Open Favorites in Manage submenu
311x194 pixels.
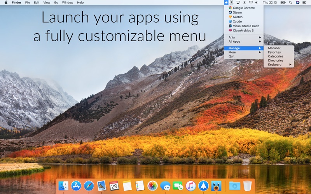tap(279, 52)
